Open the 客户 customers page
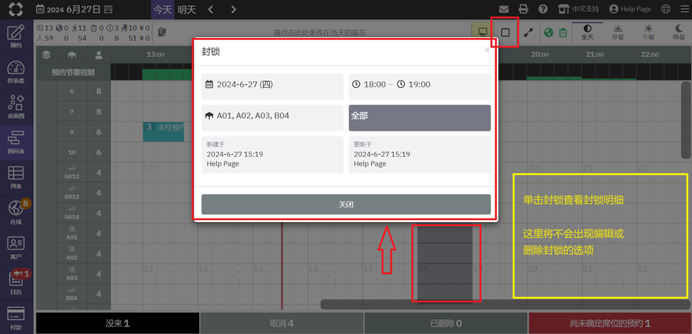 16,248
